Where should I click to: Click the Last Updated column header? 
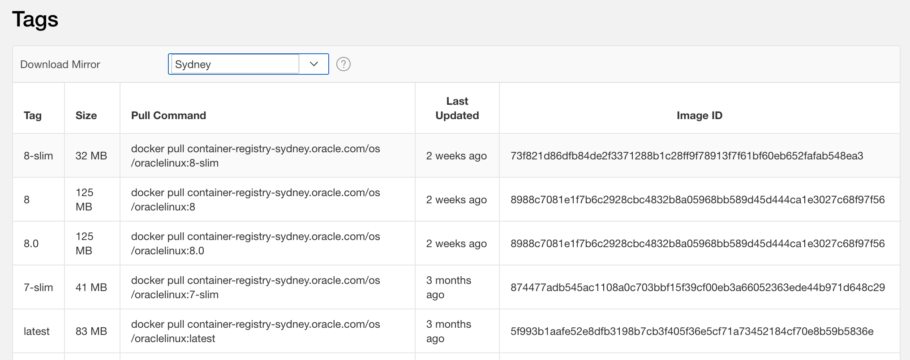point(457,108)
